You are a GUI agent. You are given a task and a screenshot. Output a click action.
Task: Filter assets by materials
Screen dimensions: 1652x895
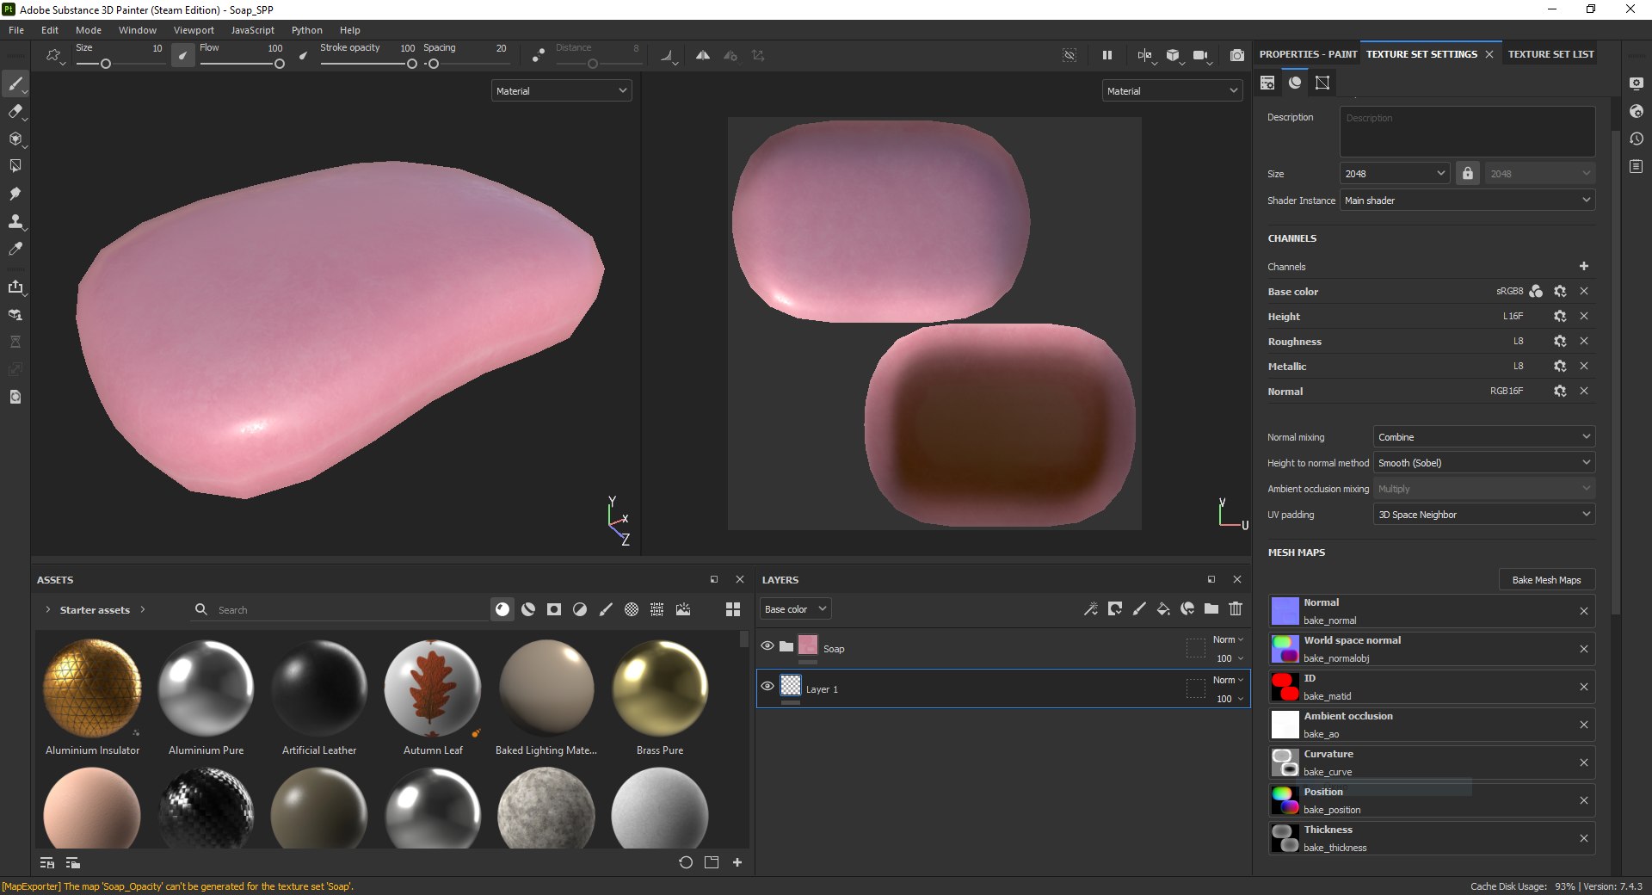(502, 609)
